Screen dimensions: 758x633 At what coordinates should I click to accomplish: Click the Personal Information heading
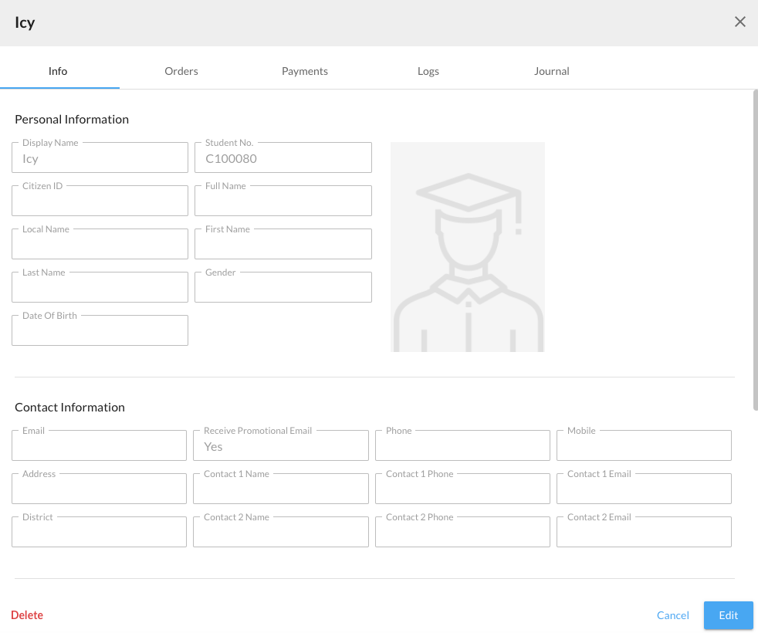click(72, 120)
